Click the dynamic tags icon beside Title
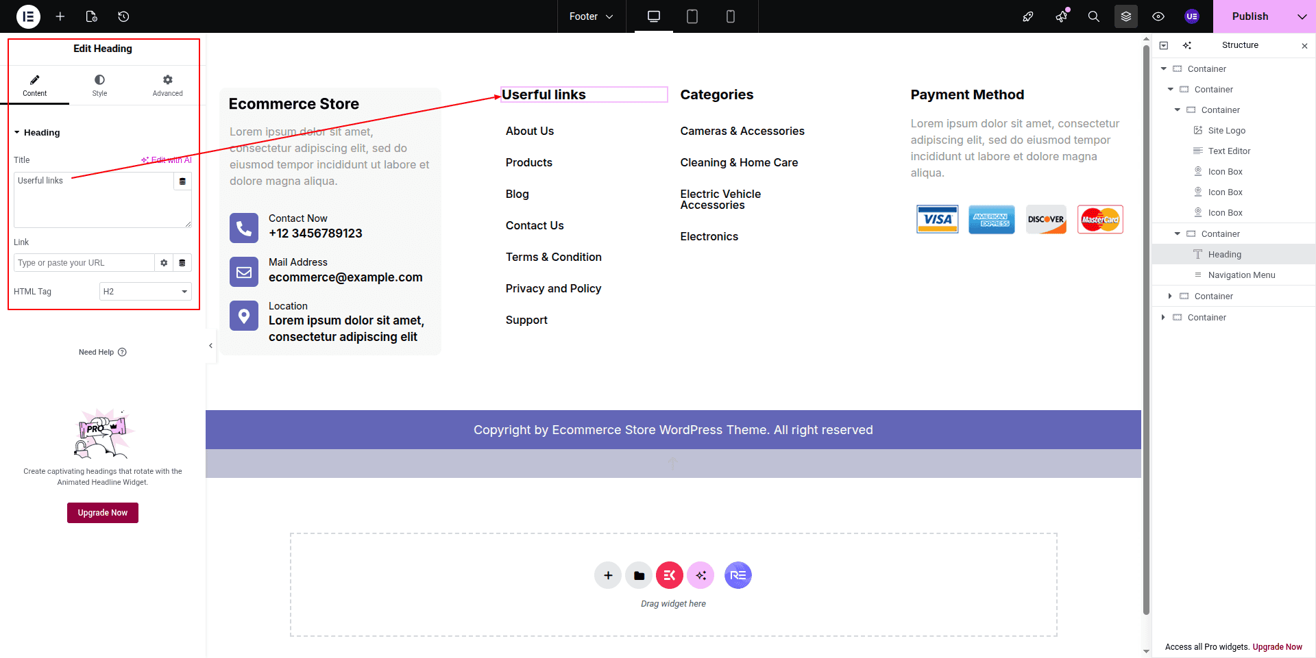The width and height of the screenshot is (1316, 658). (x=182, y=181)
